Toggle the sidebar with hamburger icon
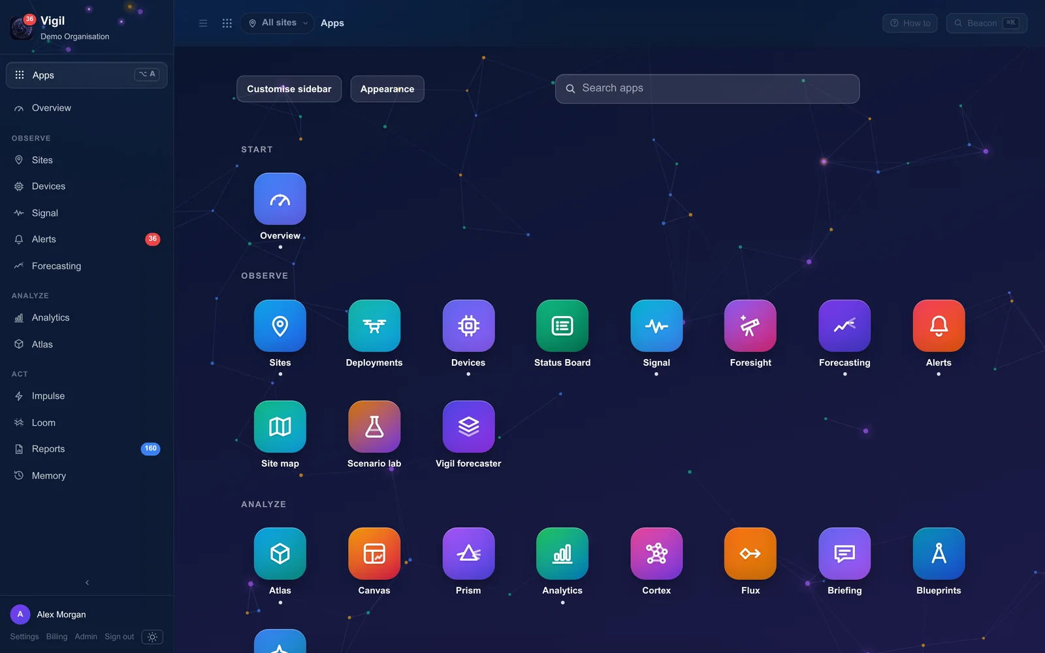Screen dimensions: 1045x653 pyautogui.click(x=203, y=23)
